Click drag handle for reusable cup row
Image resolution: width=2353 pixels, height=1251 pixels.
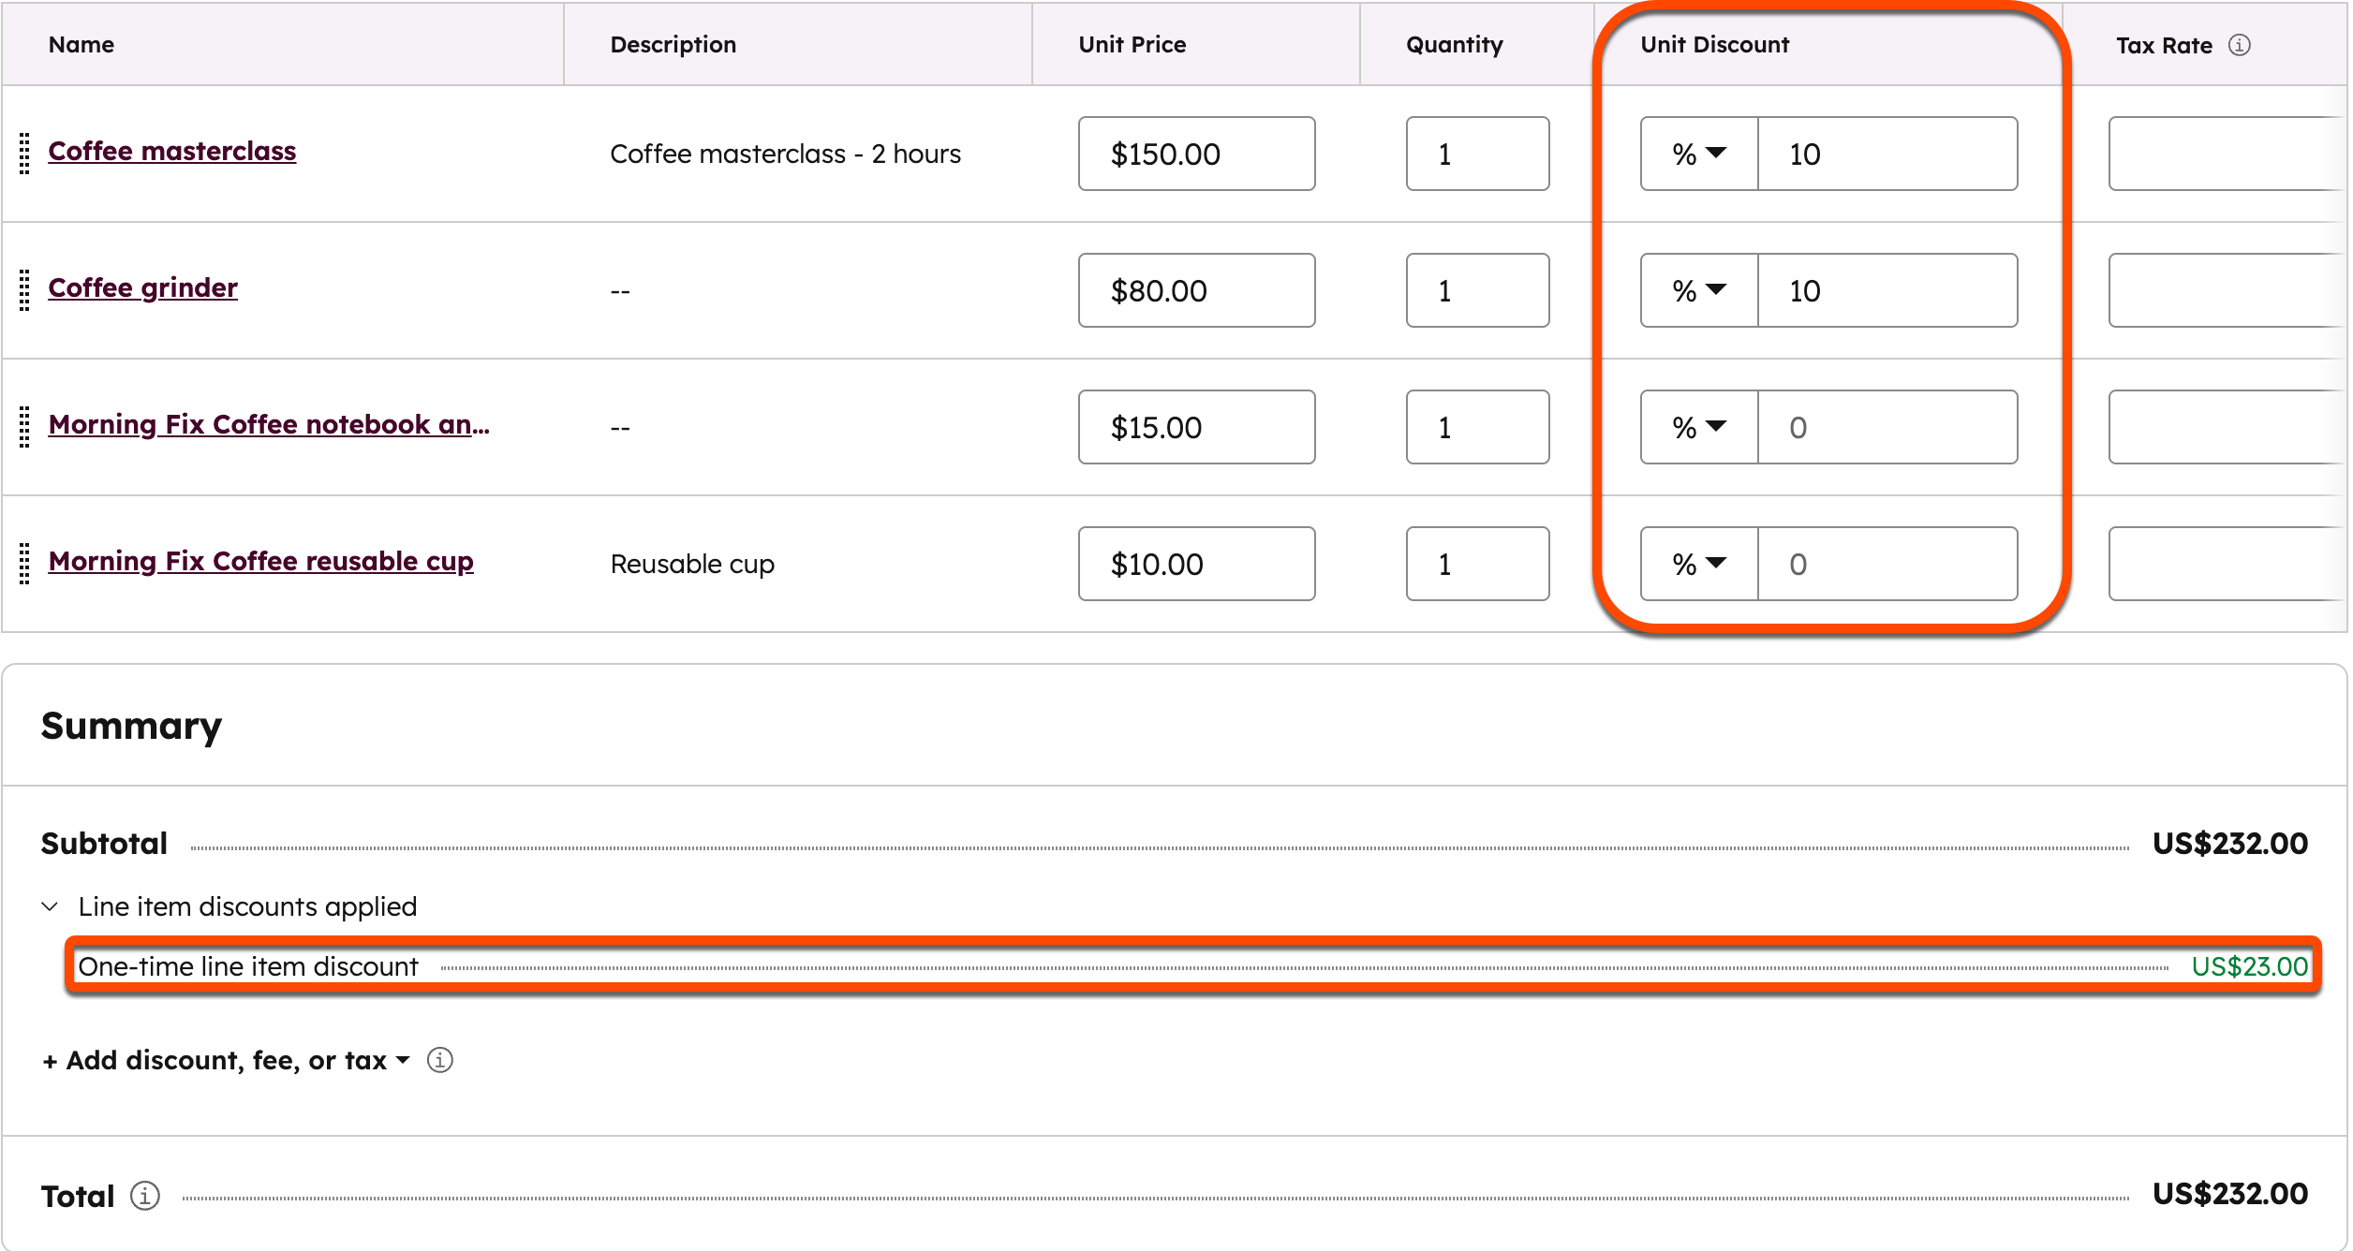(x=25, y=564)
